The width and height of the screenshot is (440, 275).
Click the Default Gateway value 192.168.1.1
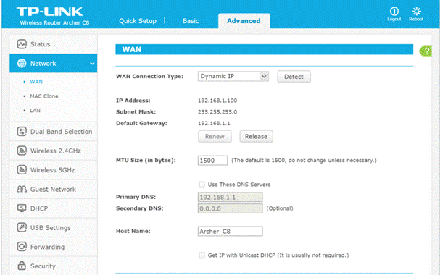click(x=214, y=123)
